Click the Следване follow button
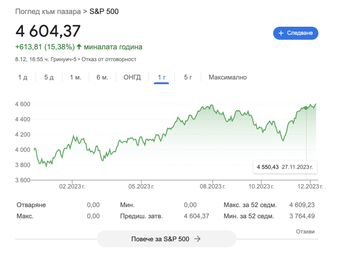The image size is (346, 254). [x=296, y=33]
